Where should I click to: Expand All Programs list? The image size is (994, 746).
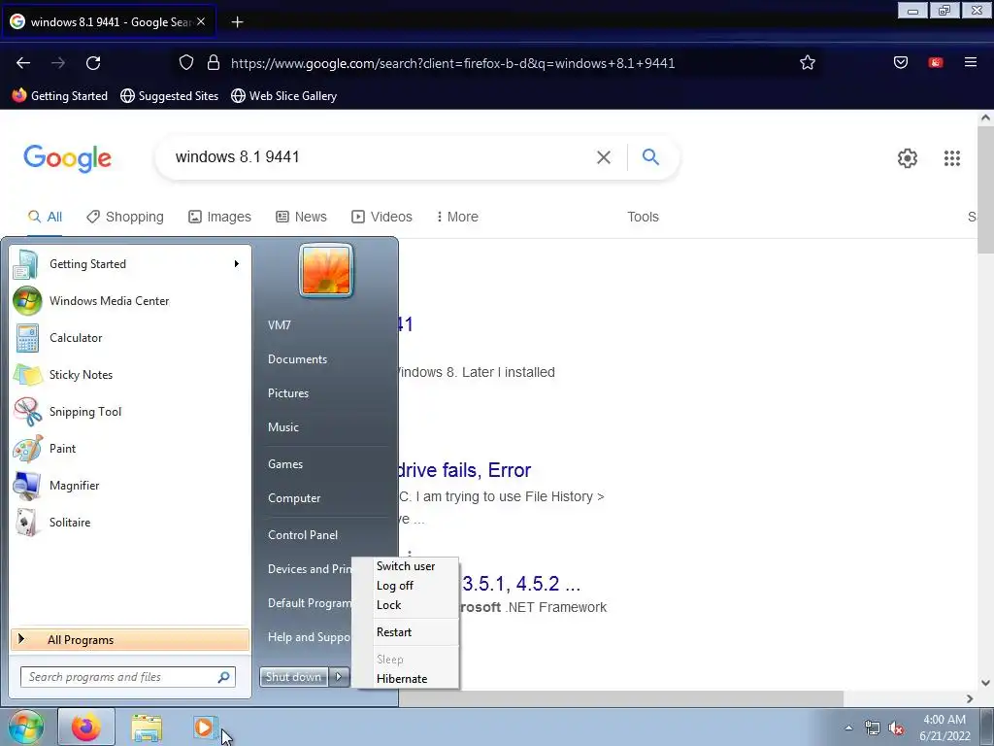pyautogui.click(x=130, y=639)
